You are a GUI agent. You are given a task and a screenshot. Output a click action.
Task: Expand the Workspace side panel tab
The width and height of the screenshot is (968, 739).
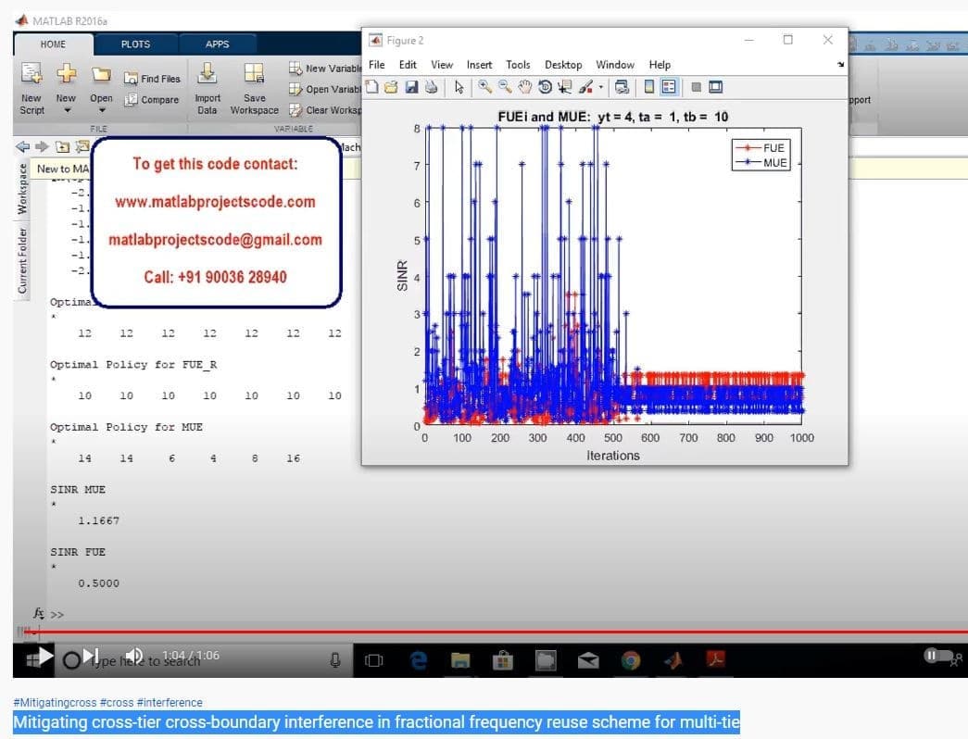point(22,188)
